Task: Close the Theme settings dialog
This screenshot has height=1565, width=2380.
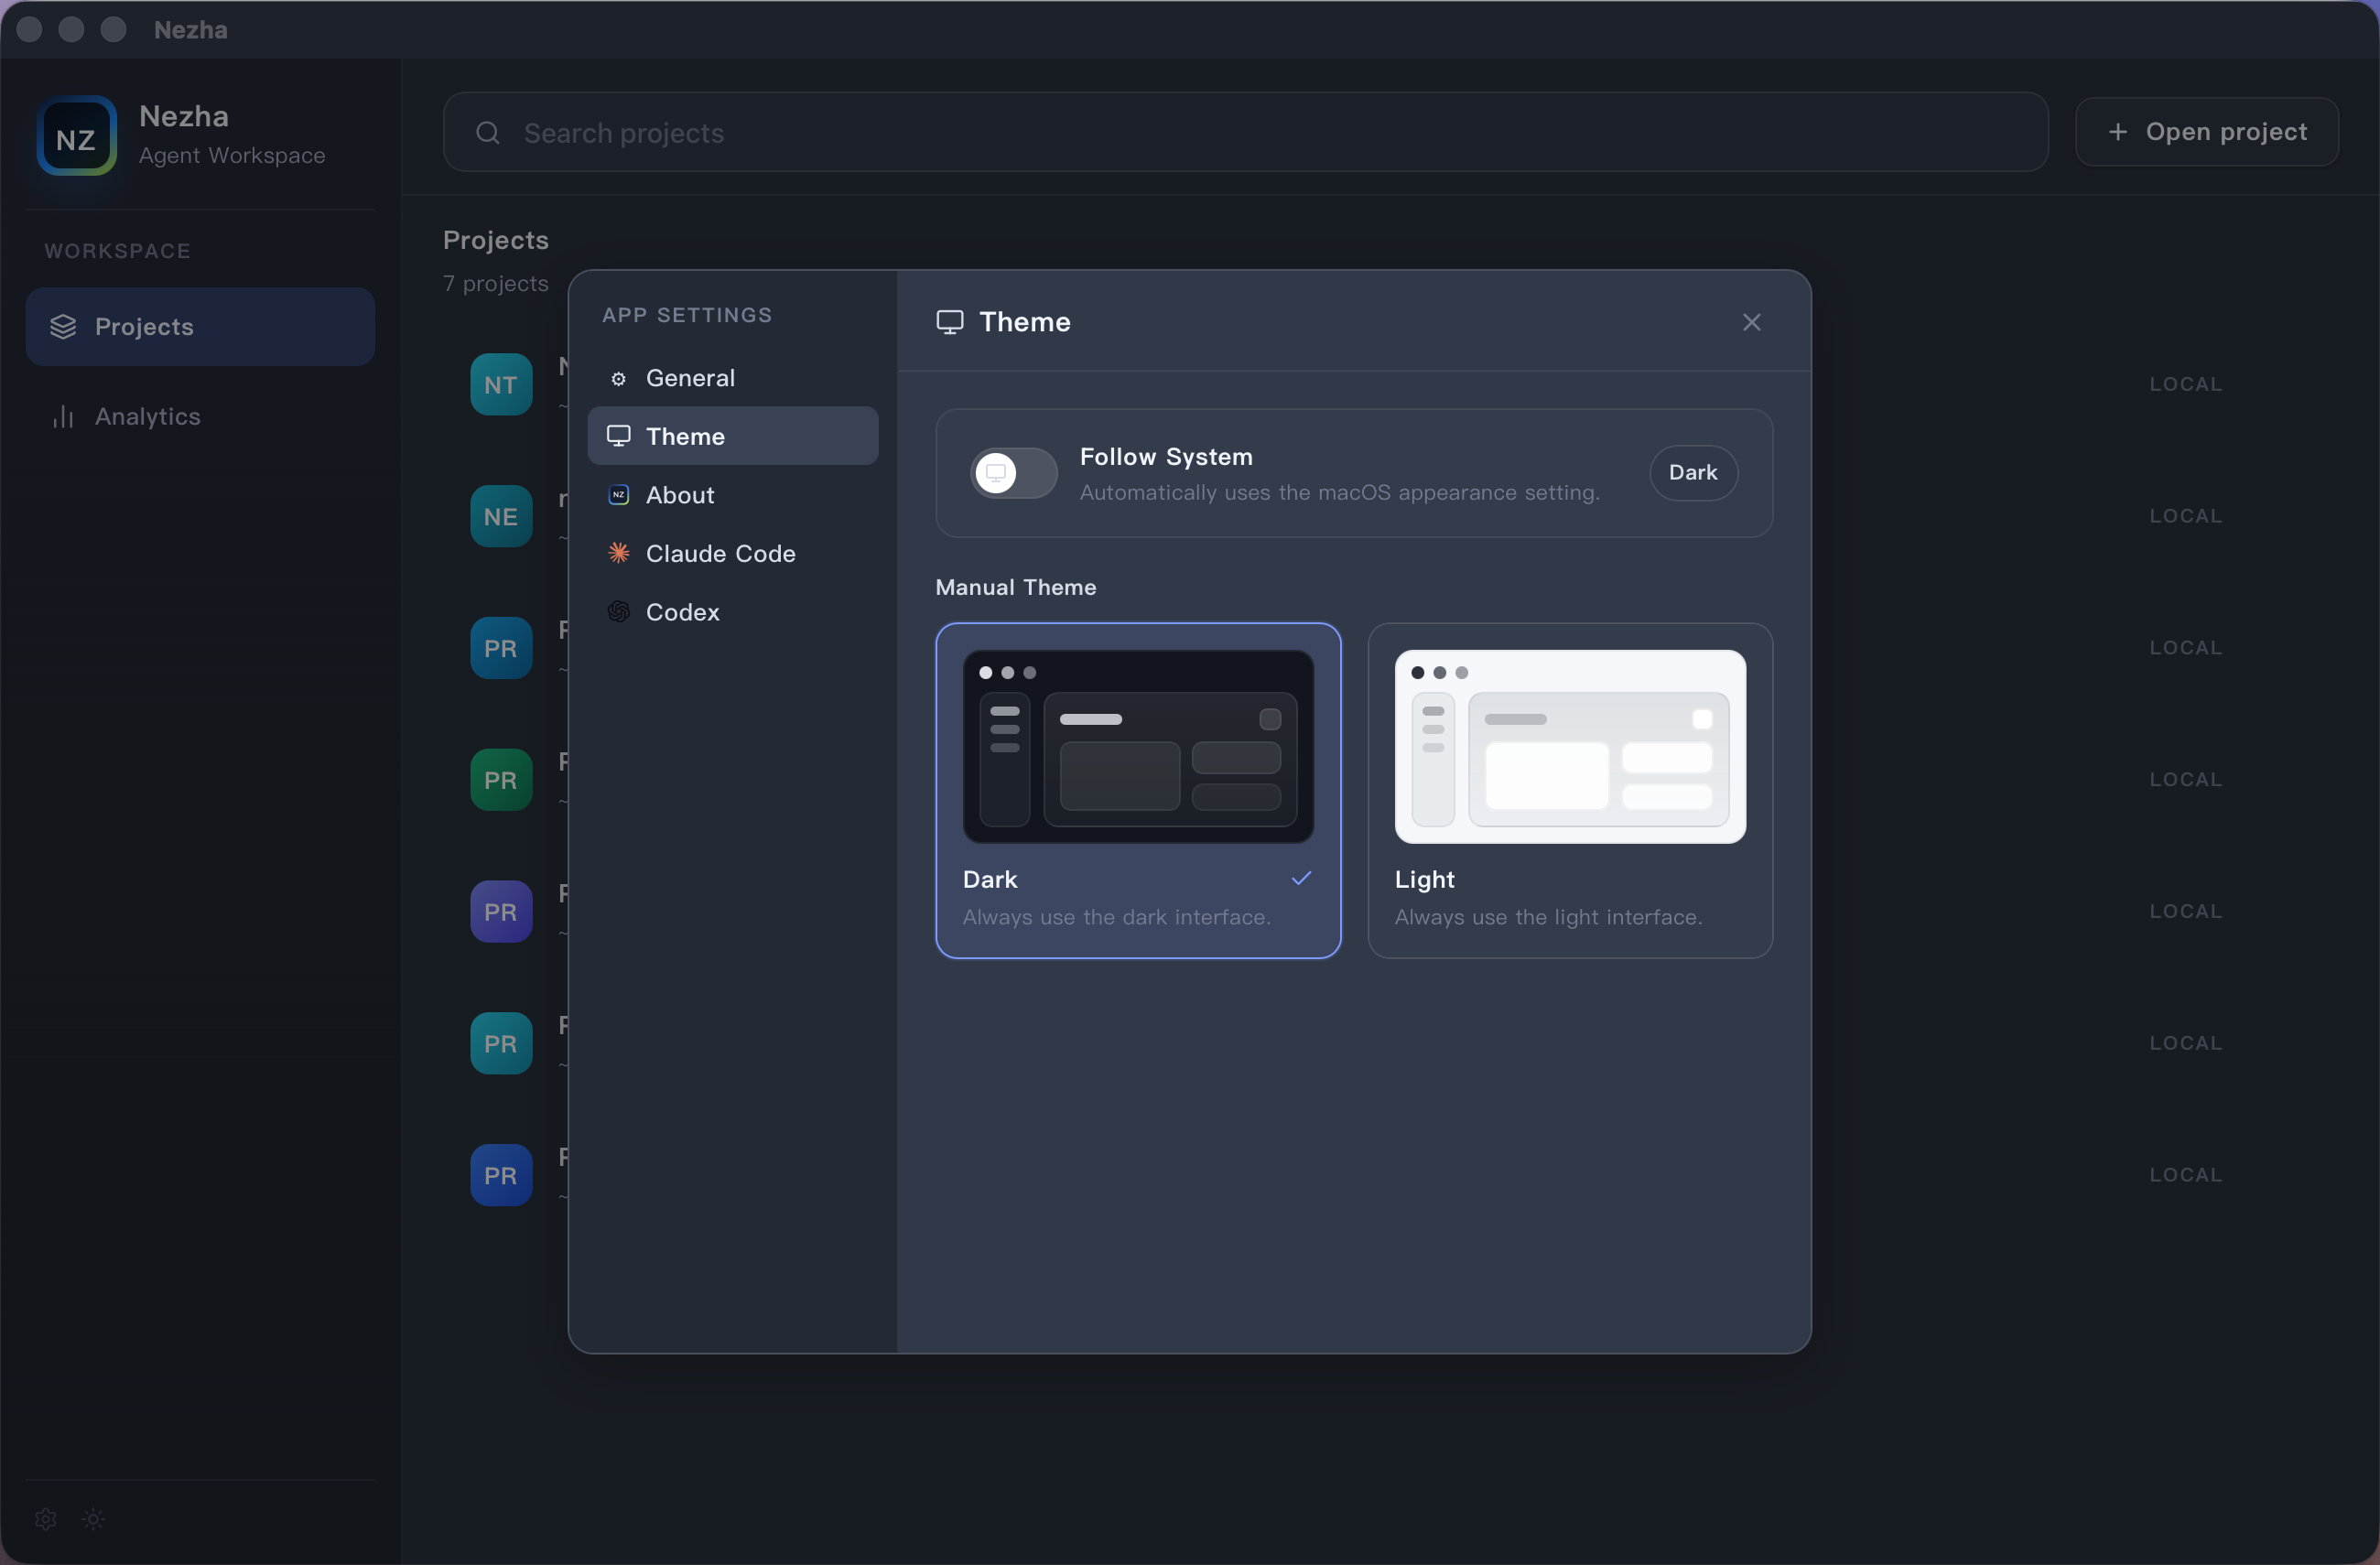Action: pos(1752,322)
